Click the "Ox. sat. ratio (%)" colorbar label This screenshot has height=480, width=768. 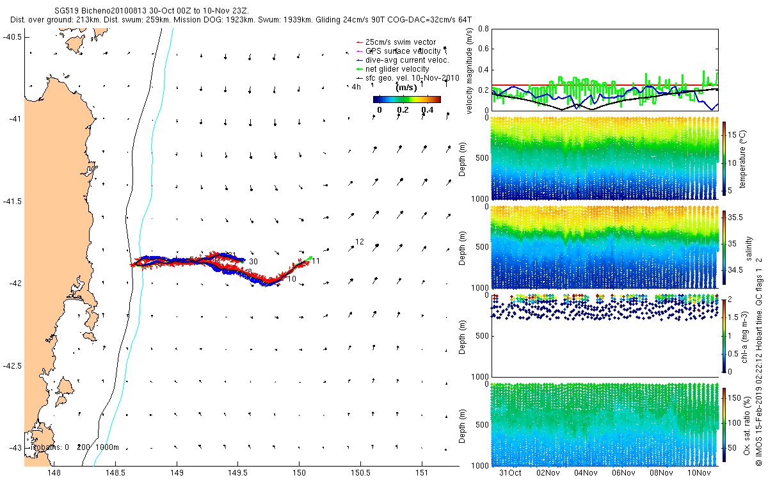pyautogui.click(x=746, y=425)
